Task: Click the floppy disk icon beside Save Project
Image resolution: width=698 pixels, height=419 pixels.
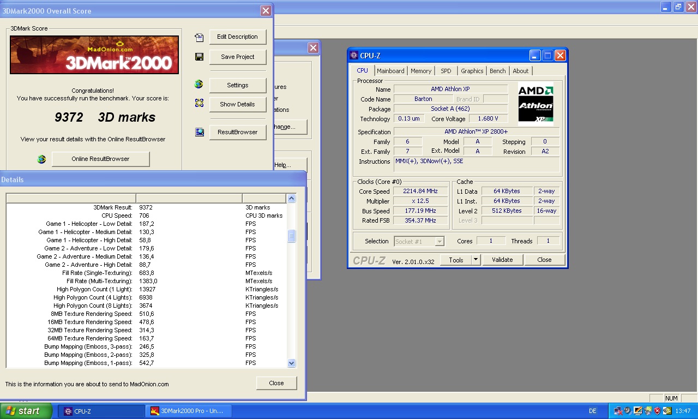Action: pos(199,57)
